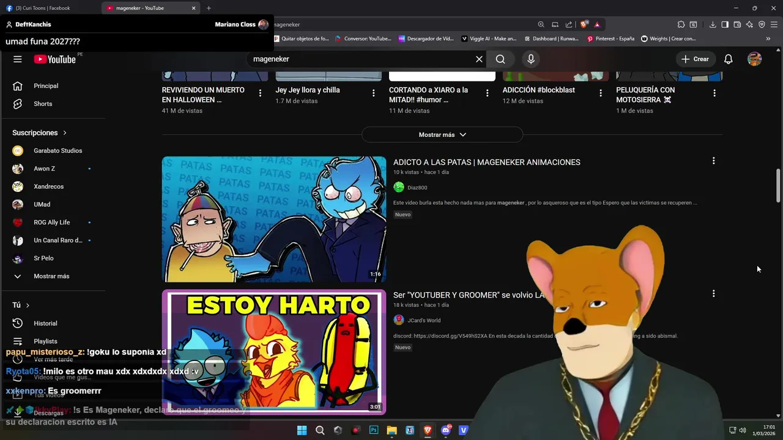
Task: Open Discord from the taskbar
Action: (445, 430)
